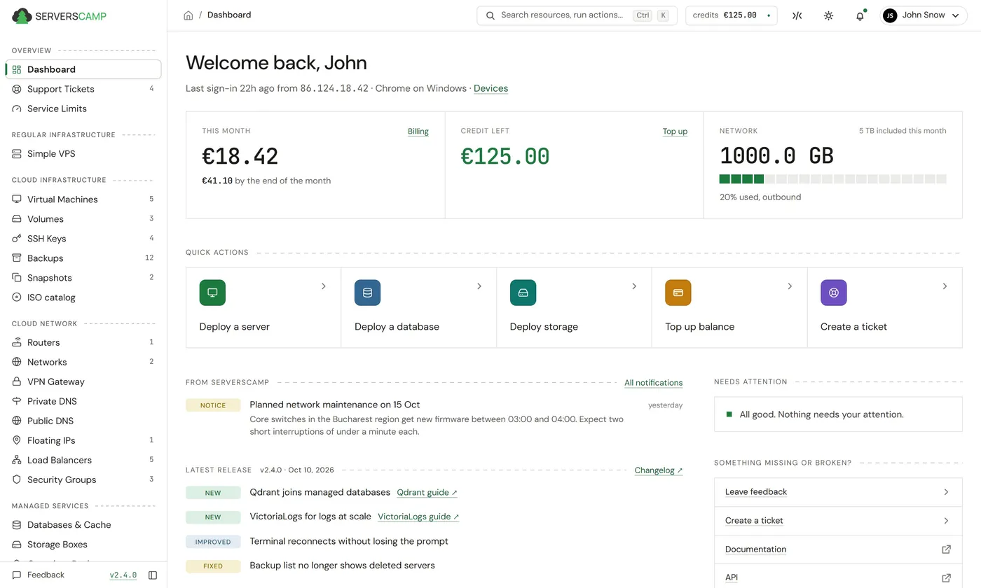
Task: Open the VictoriaLogs guide link
Action: 418,517
